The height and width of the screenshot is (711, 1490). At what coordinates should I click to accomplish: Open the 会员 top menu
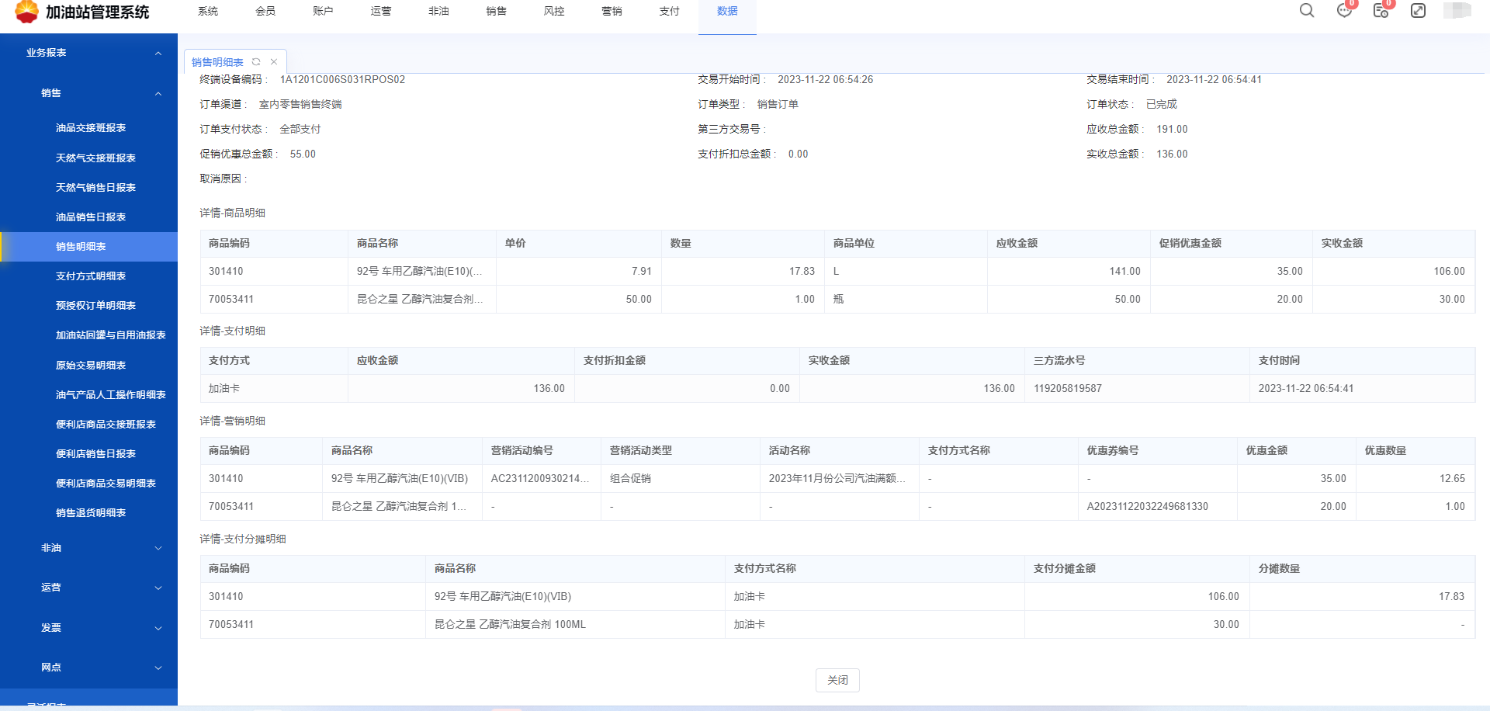[265, 12]
